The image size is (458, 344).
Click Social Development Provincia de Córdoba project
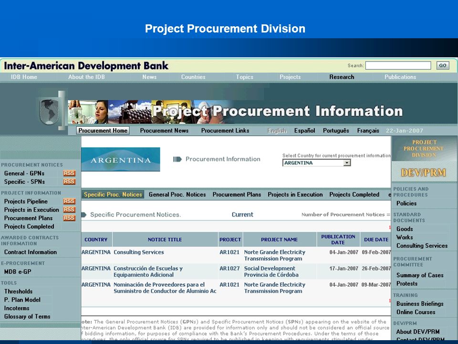point(271,271)
